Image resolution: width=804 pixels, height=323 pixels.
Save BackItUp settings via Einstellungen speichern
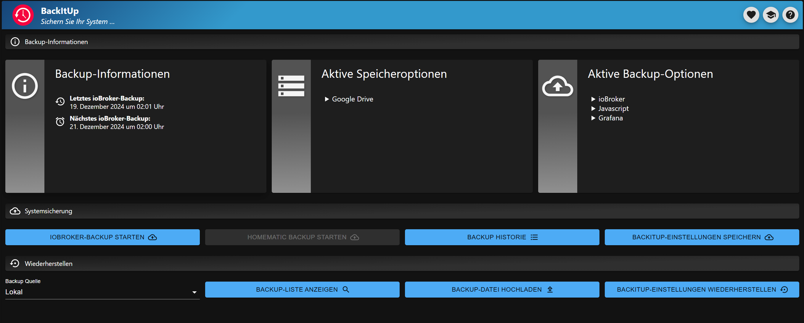[701, 237]
